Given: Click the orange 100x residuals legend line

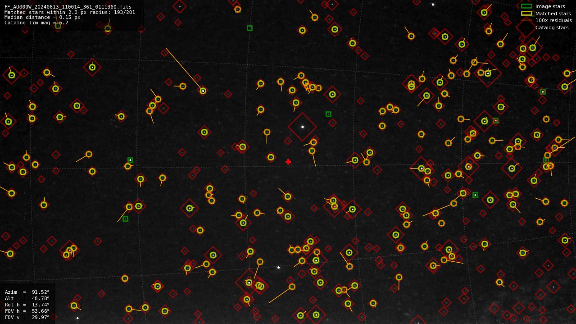Looking at the screenshot, I should [526, 20].
